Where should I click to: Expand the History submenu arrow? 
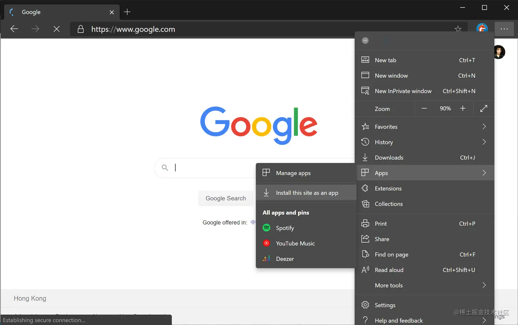[x=484, y=142]
